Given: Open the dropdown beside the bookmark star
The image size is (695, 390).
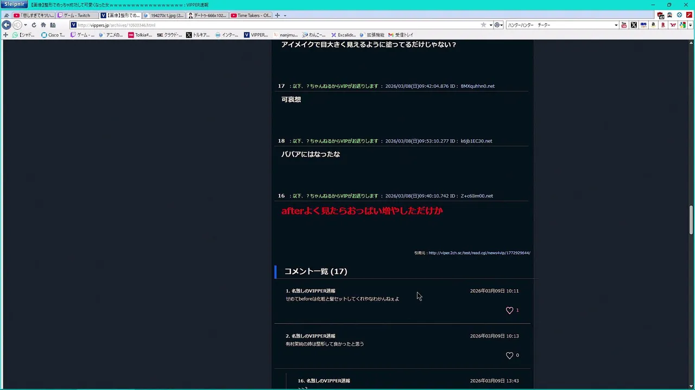Looking at the screenshot, I should click(490, 25).
